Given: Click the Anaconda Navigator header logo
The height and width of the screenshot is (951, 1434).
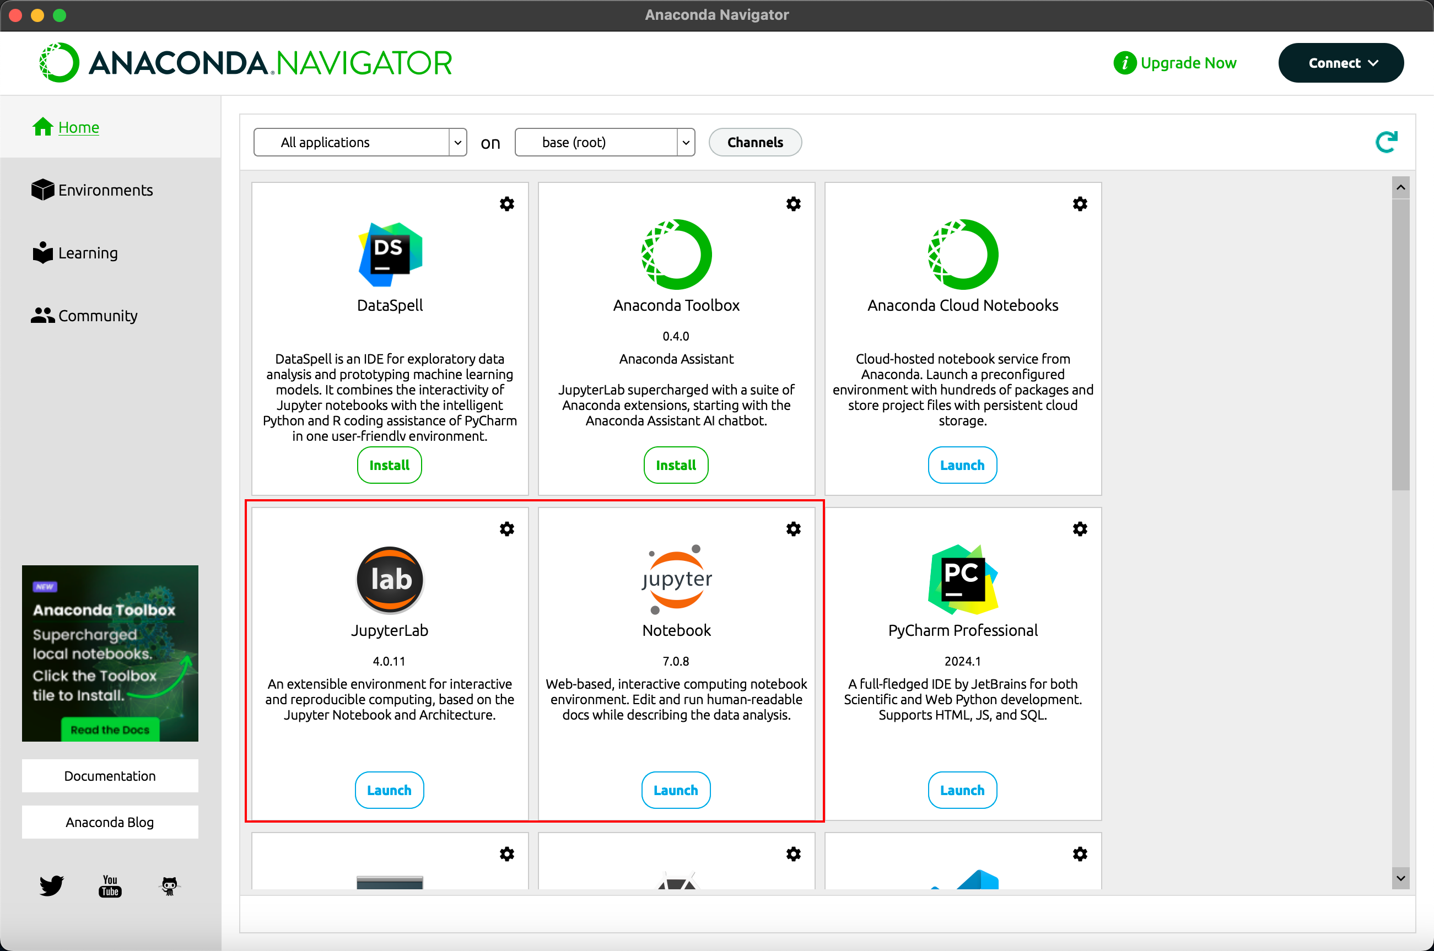Looking at the screenshot, I should (246, 62).
